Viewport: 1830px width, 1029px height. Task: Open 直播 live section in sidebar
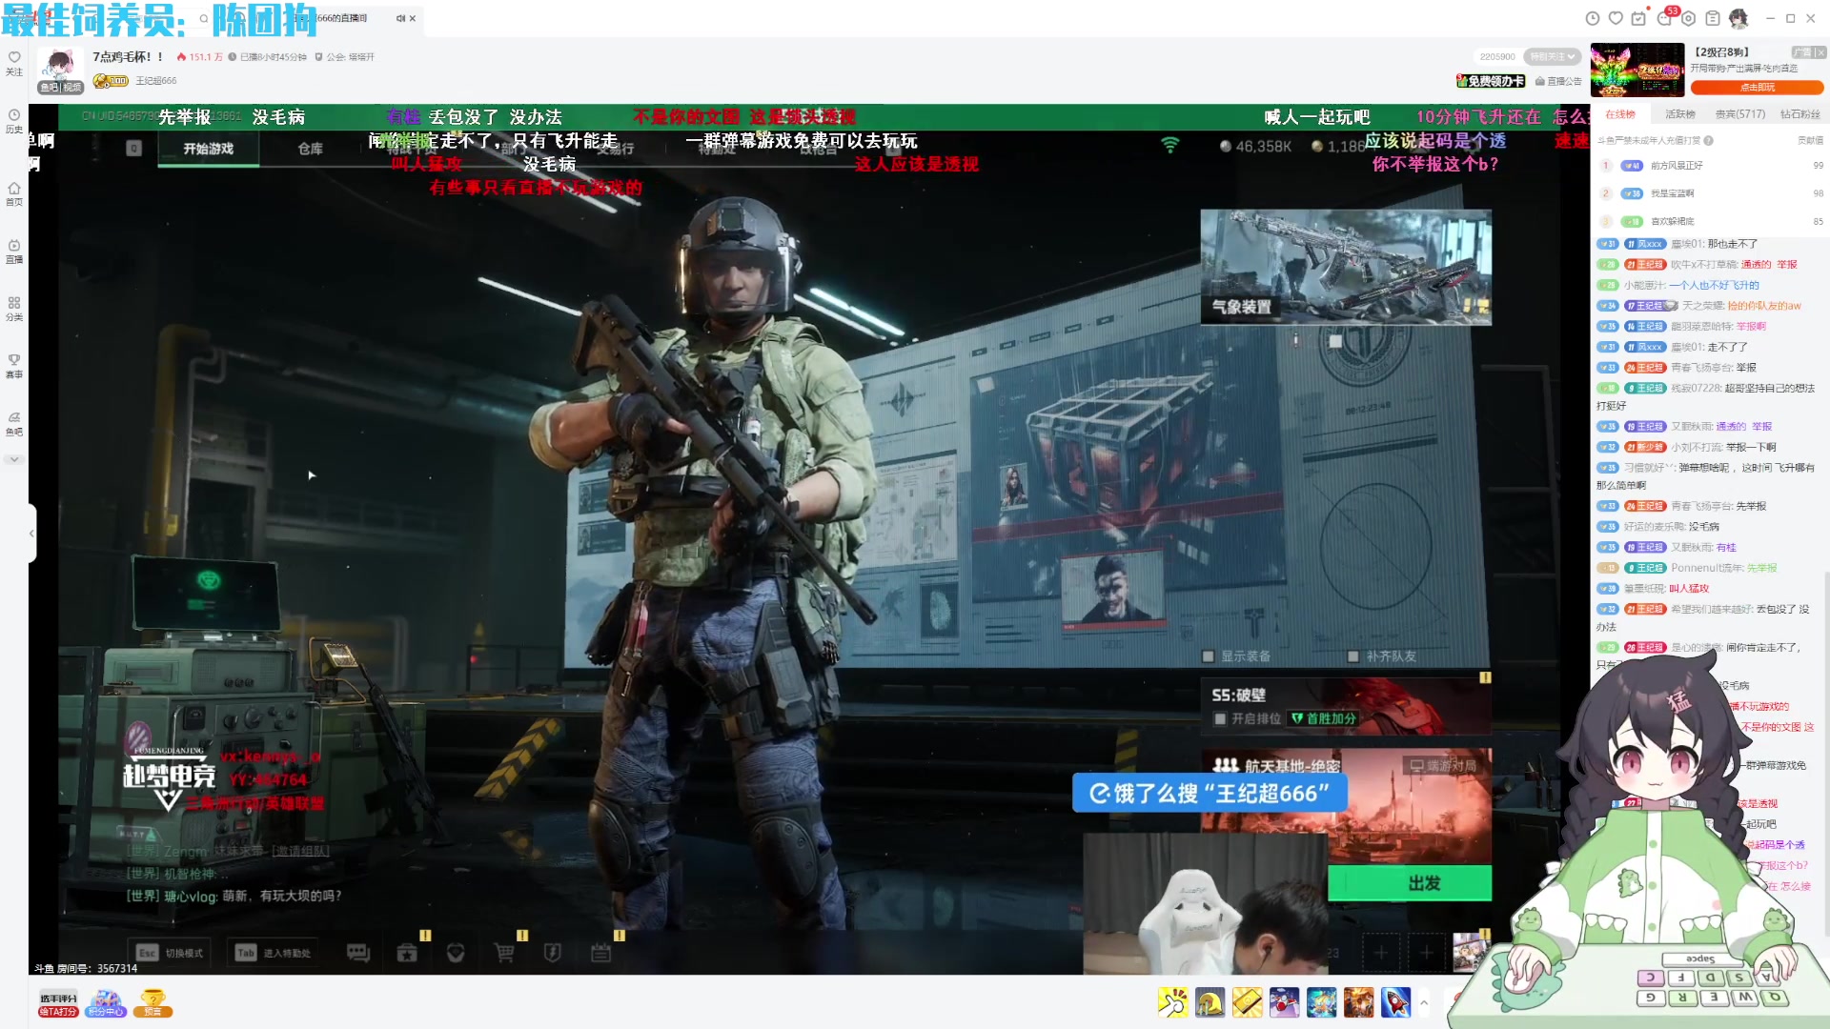click(x=14, y=252)
